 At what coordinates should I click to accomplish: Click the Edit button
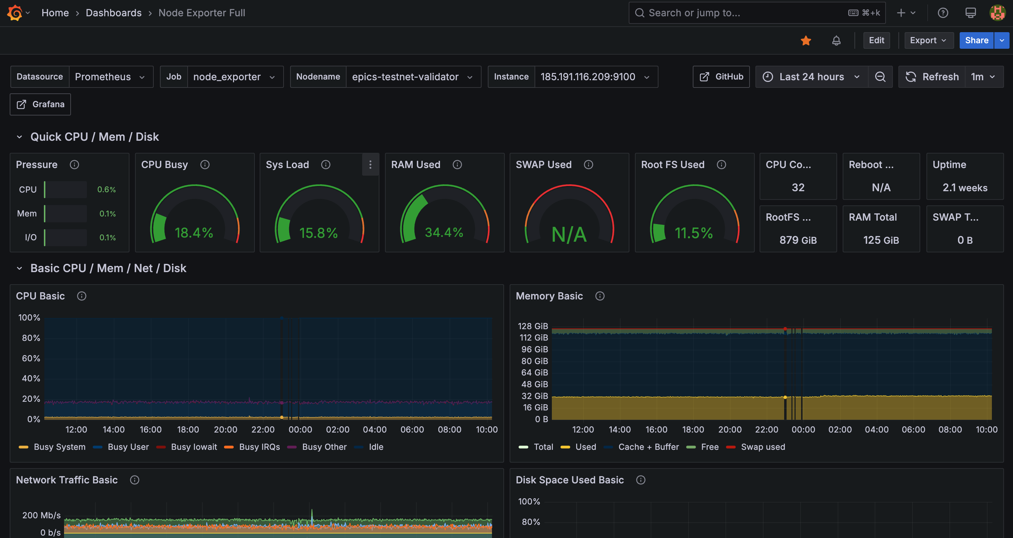877,40
